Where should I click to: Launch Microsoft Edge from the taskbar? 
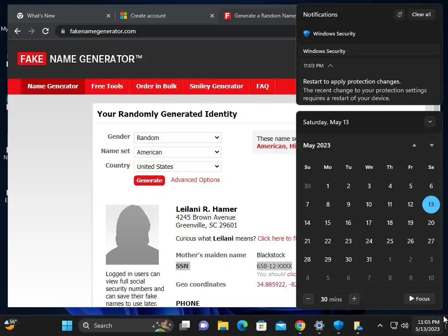(x=242, y=325)
